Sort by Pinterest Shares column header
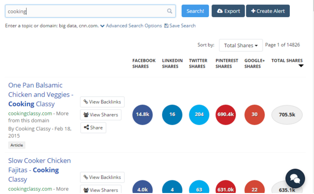The width and height of the screenshot is (314, 194). pos(226,63)
